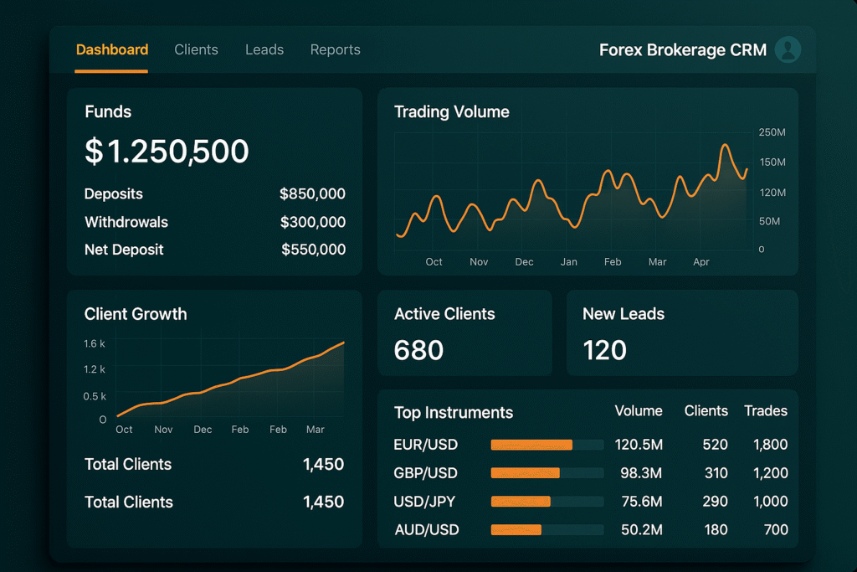Sort by Clients column in Top Instruments
Screen dimensions: 857x572
(706, 410)
